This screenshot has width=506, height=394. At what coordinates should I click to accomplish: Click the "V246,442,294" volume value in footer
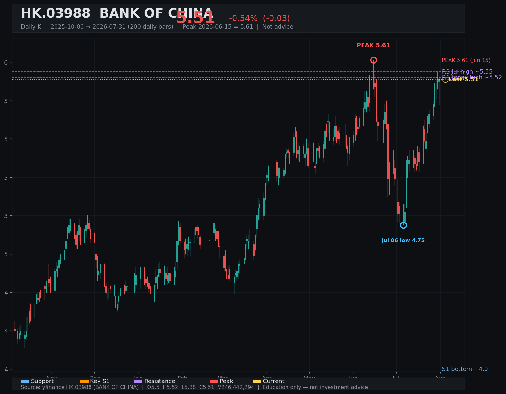coord(236,387)
